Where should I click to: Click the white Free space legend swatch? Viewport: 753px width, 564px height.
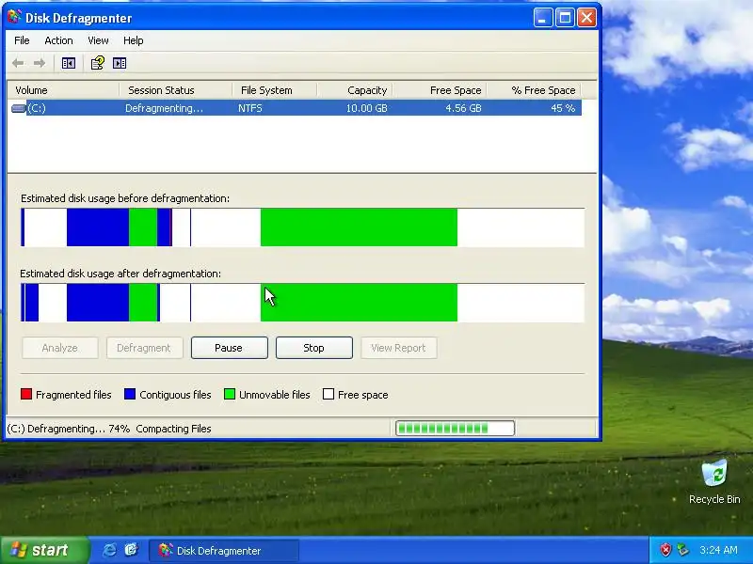pos(328,394)
